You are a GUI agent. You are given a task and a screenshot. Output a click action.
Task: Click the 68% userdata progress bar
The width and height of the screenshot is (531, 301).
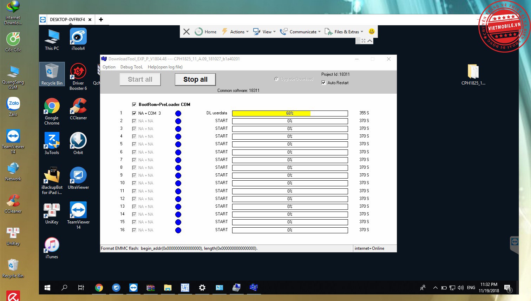(x=290, y=113)
